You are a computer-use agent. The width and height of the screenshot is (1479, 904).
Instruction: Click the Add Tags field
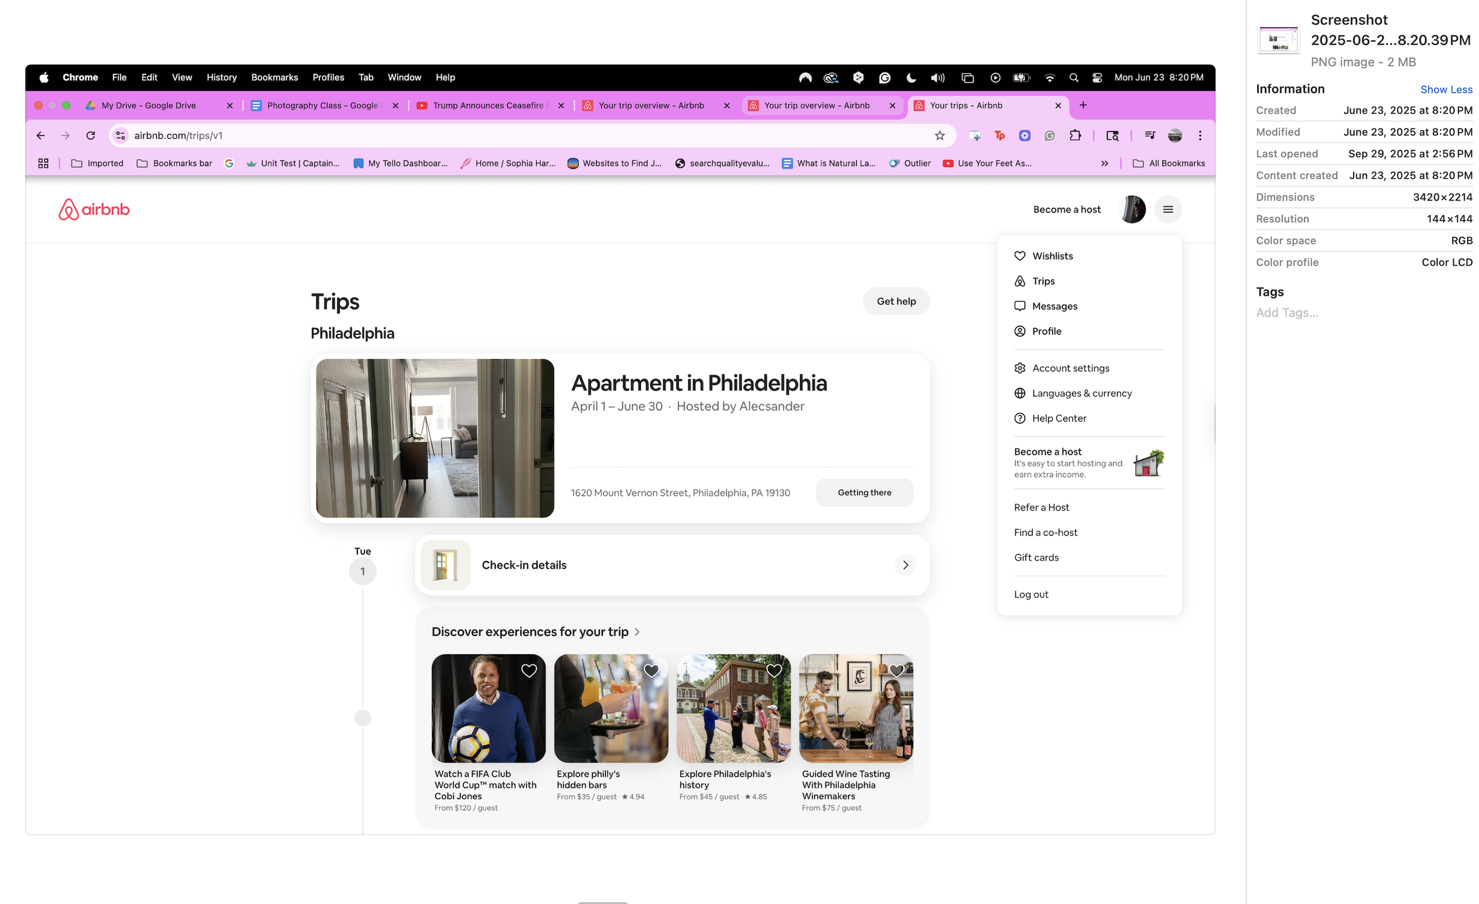click(1286, 313)
